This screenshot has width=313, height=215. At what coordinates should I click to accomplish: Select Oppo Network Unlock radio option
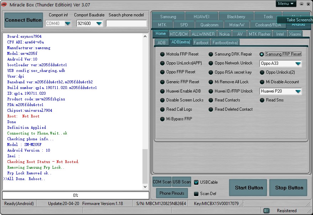pos(210,63)
